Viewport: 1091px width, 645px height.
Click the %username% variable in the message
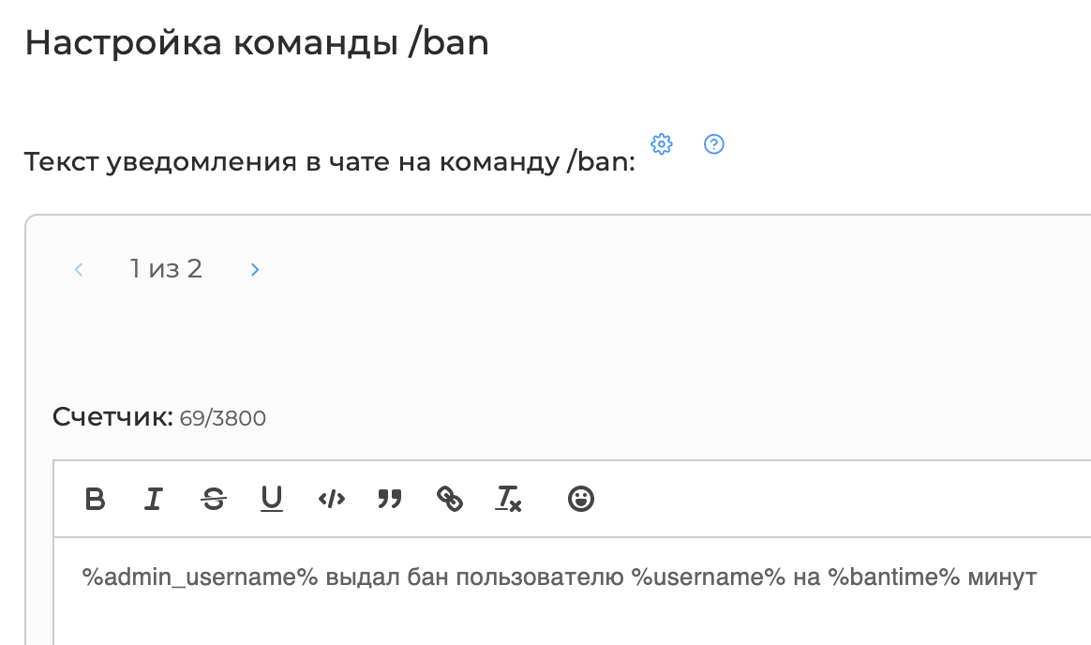[709, 577]
